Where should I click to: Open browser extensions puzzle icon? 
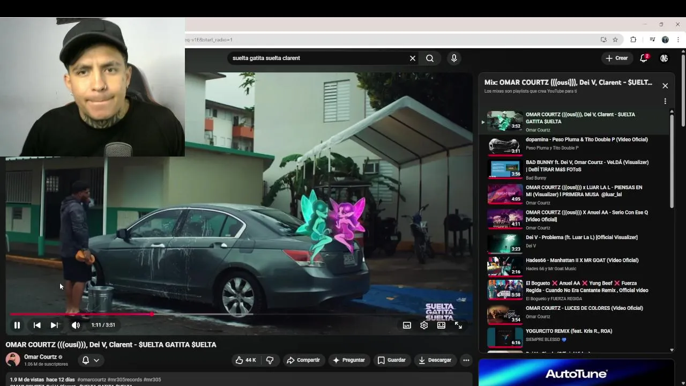[x=633, y=40]
